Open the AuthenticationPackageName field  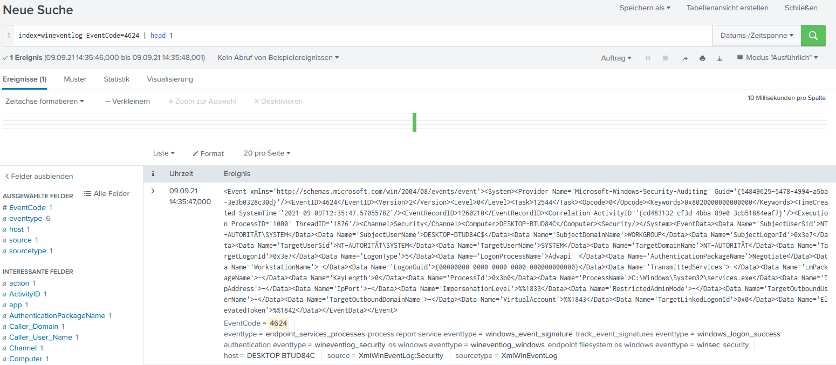tap(57, 315)
